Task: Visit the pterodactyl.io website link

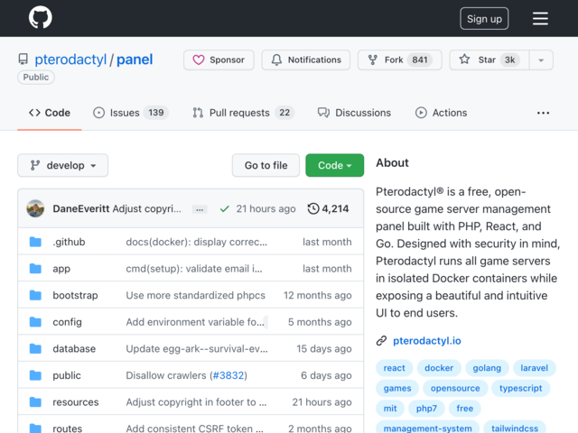Action: (x=427, y=341)
